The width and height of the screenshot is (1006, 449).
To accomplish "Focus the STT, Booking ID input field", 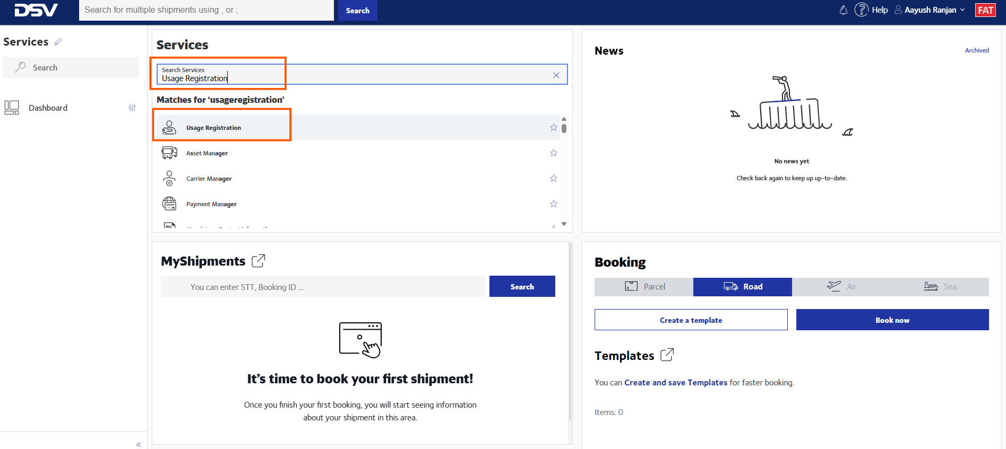I will (x=324, y=286).
